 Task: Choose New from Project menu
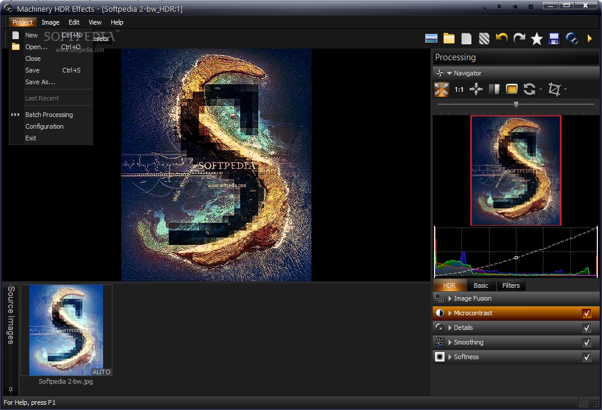pos(51,35)
